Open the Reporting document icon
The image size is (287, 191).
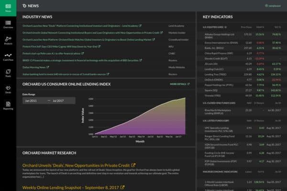tap(8, 106)
